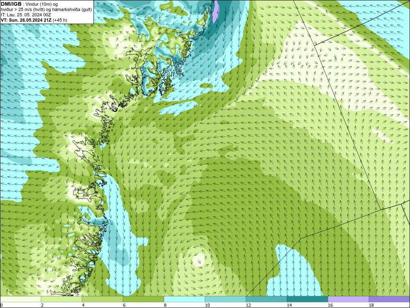Click the legend value label 8
The width and height of the screenshot is (410, 308).
tap(165, 305)
